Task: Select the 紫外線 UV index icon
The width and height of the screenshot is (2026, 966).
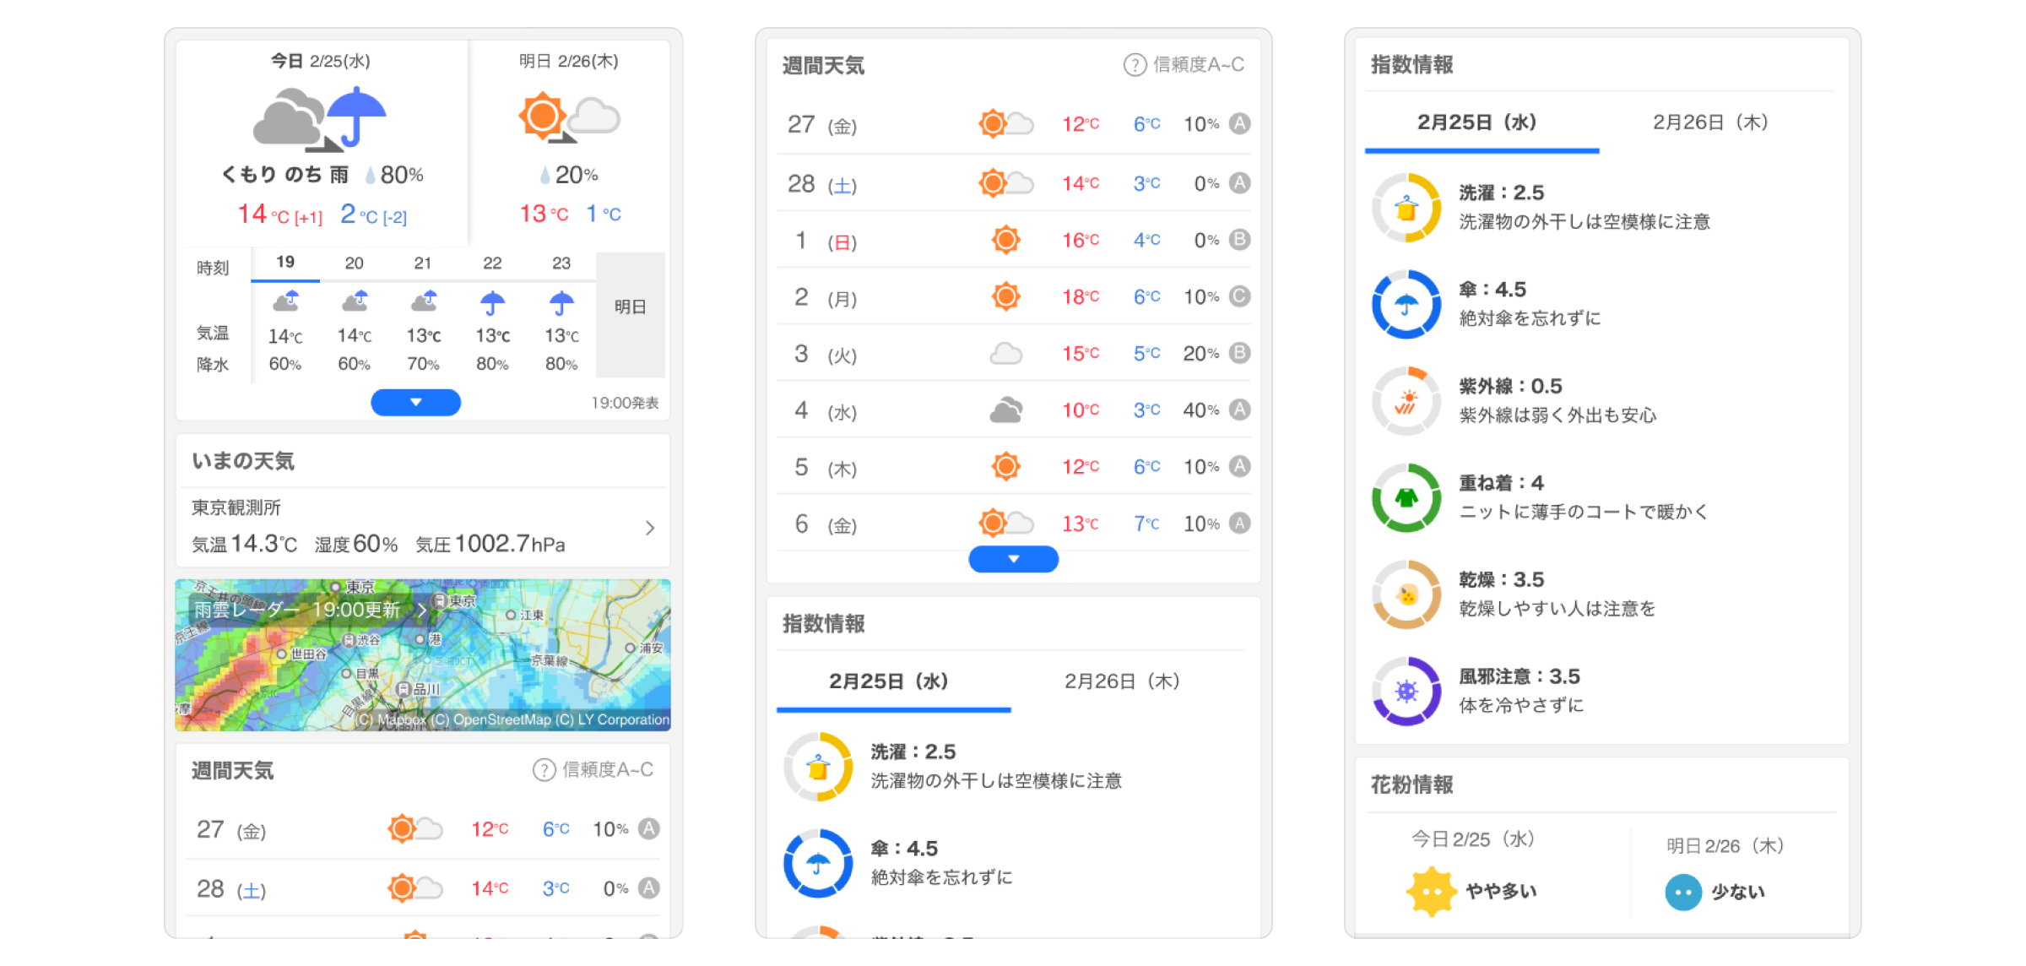Action: point(1406,401)
